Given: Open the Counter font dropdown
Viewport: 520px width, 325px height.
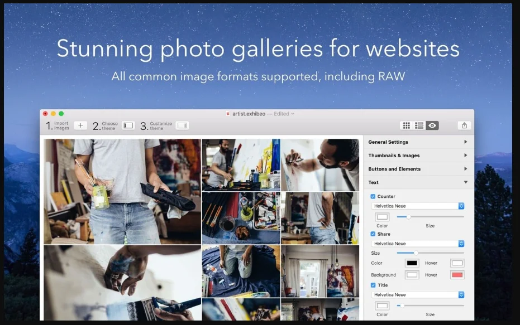Looking at the screenshot, I should [418, 206].
